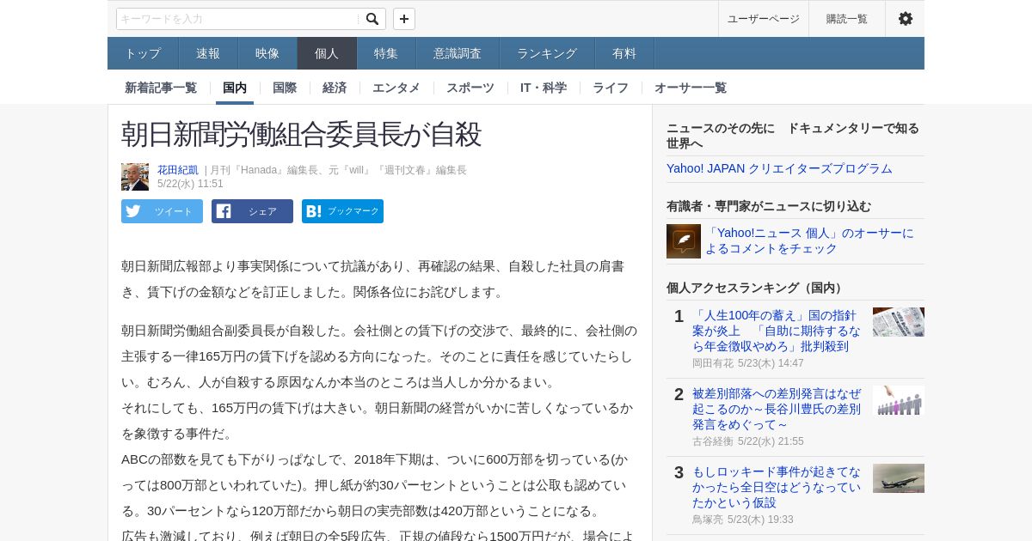Click byline 岡田有花 5/23(木) 14:47
Screen dimensions: 1032x541
(748, 363)
